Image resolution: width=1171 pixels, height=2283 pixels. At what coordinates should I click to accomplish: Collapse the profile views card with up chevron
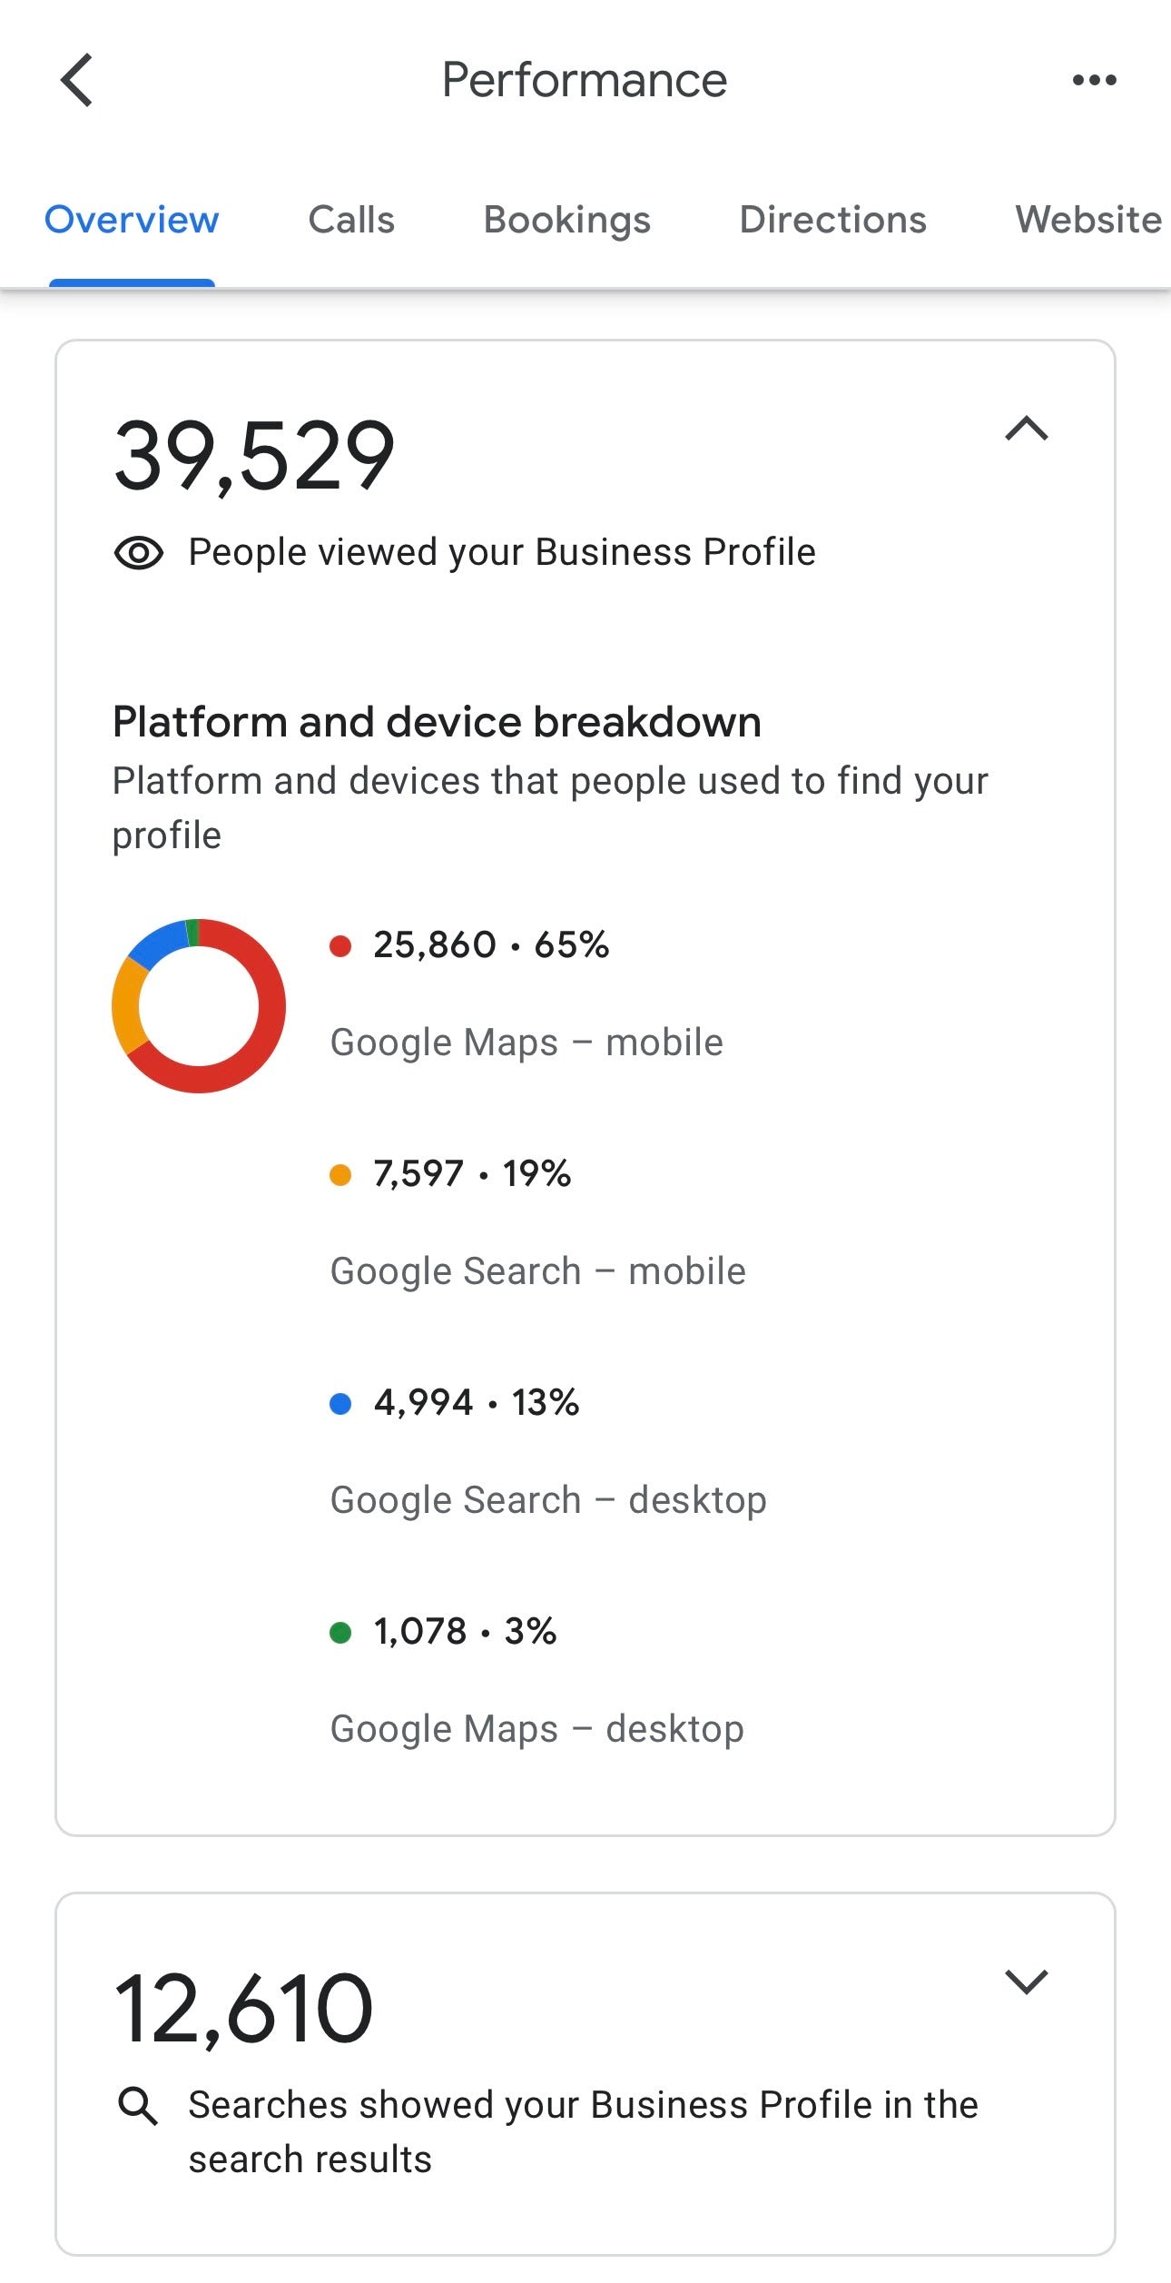point(1027,429)
